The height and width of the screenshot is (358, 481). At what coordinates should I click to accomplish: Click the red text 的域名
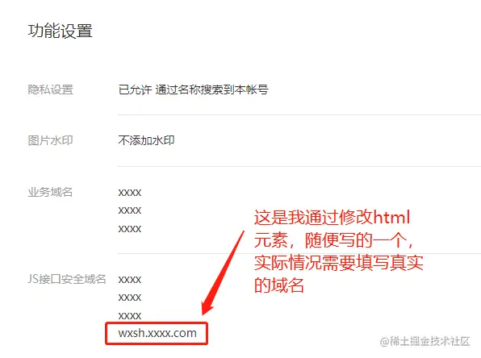tap(279, 285)
